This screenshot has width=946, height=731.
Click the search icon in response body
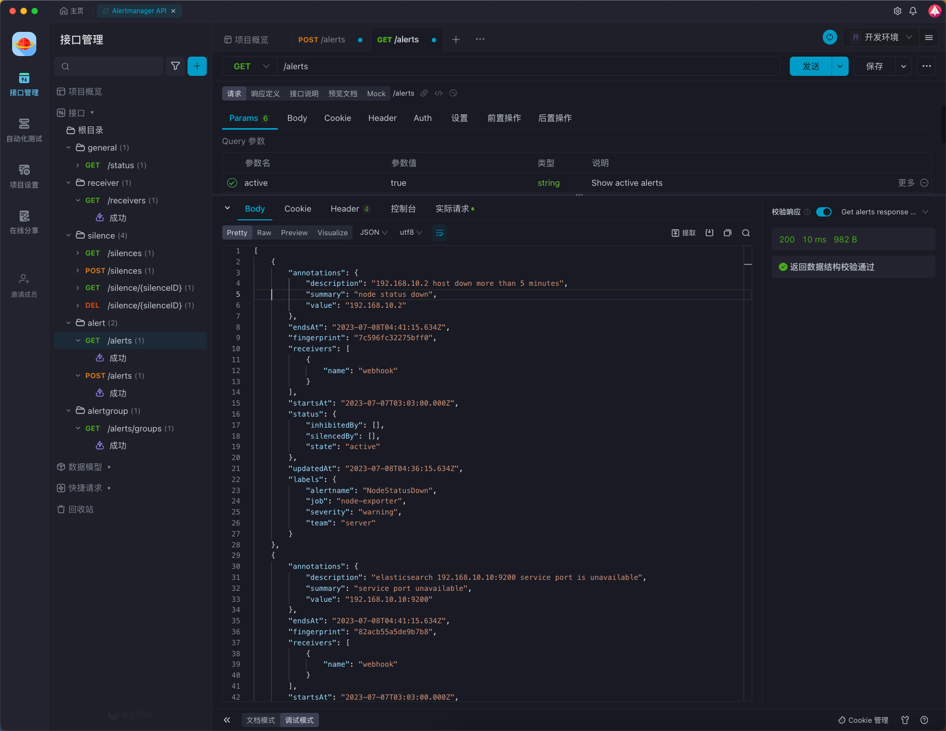pyautogui.click(x=746, y=233)
